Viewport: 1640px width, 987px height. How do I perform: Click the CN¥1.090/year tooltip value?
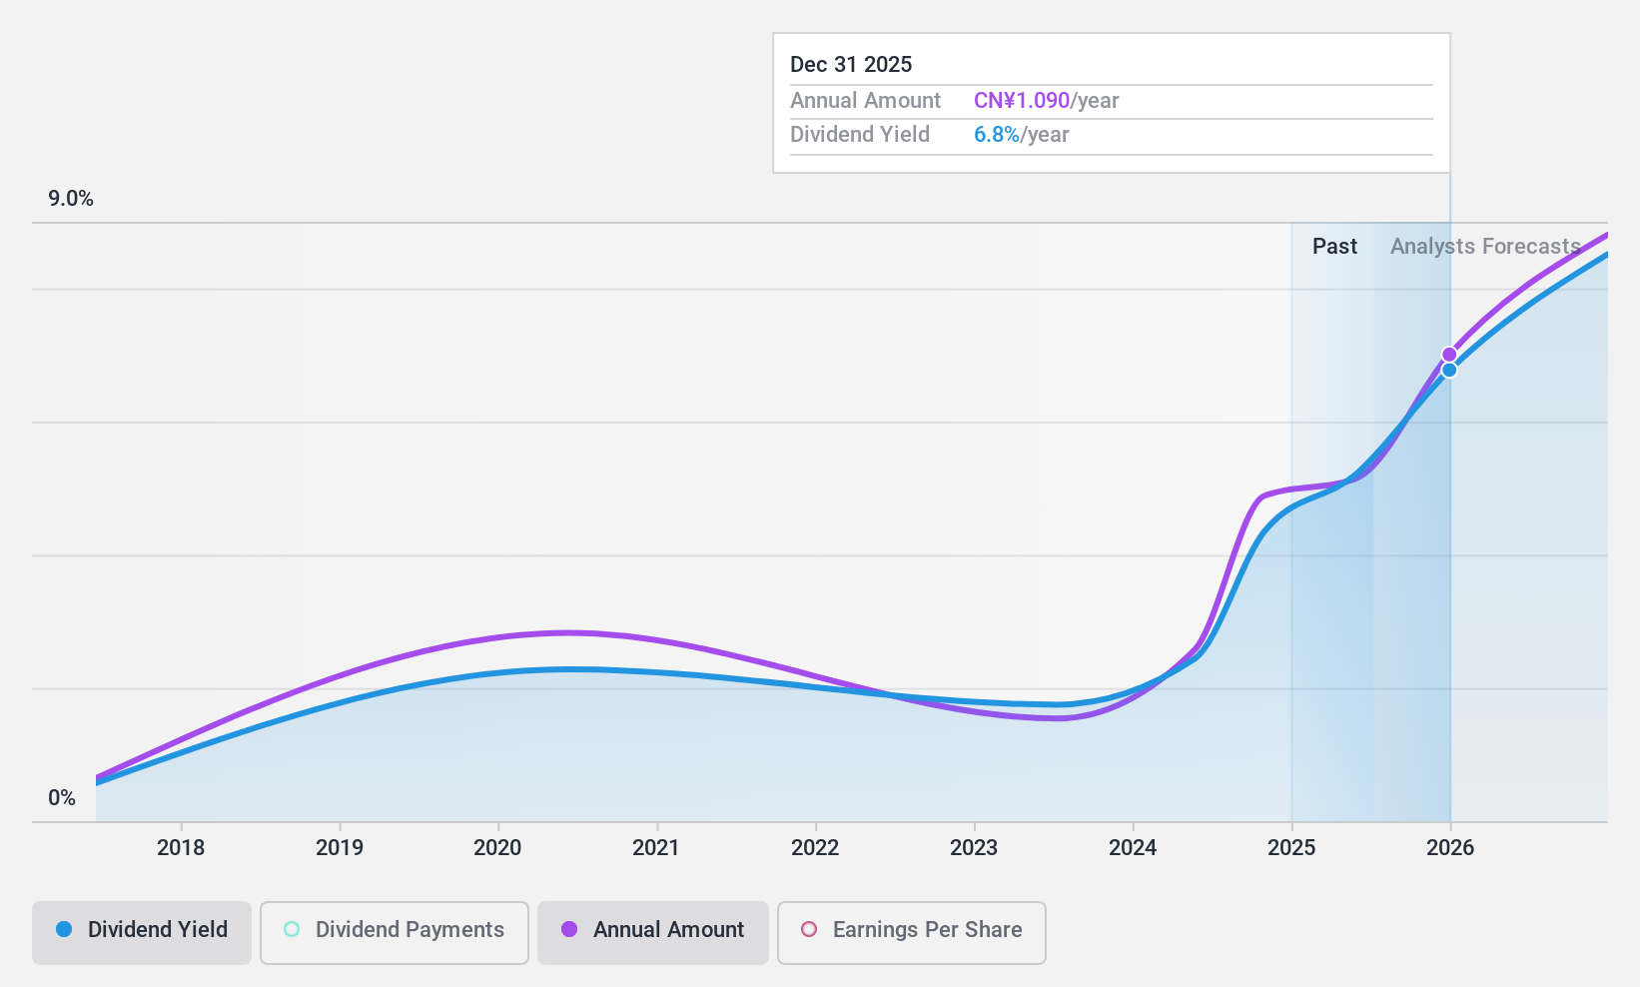click(1047, 101)
